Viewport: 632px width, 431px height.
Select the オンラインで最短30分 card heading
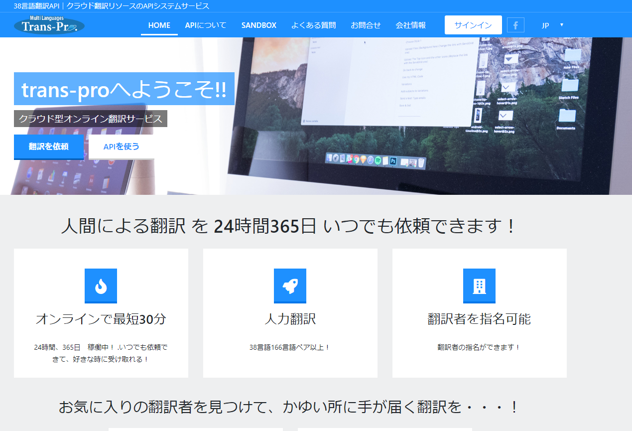pos(101,319)
